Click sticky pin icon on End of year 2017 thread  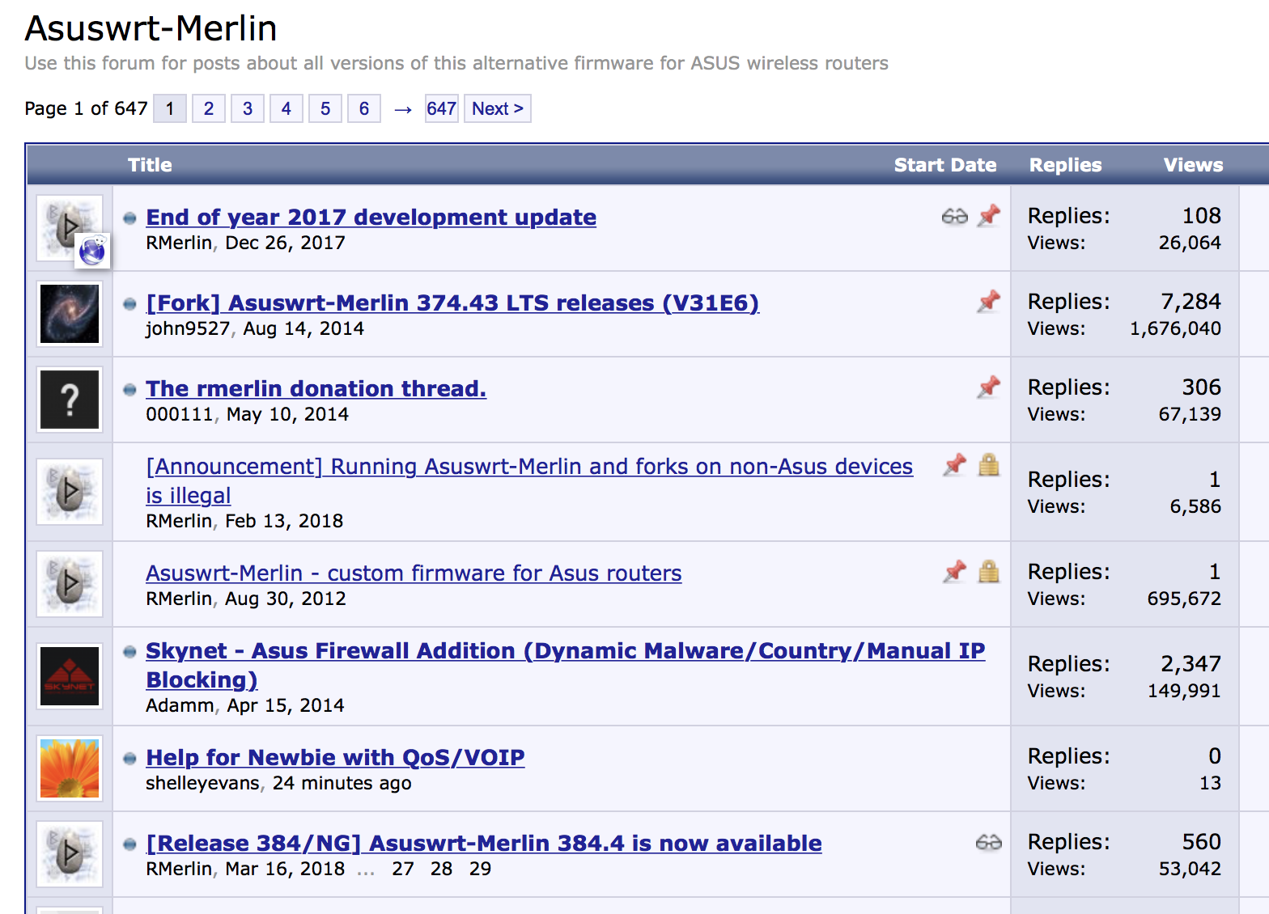(989, 216)
